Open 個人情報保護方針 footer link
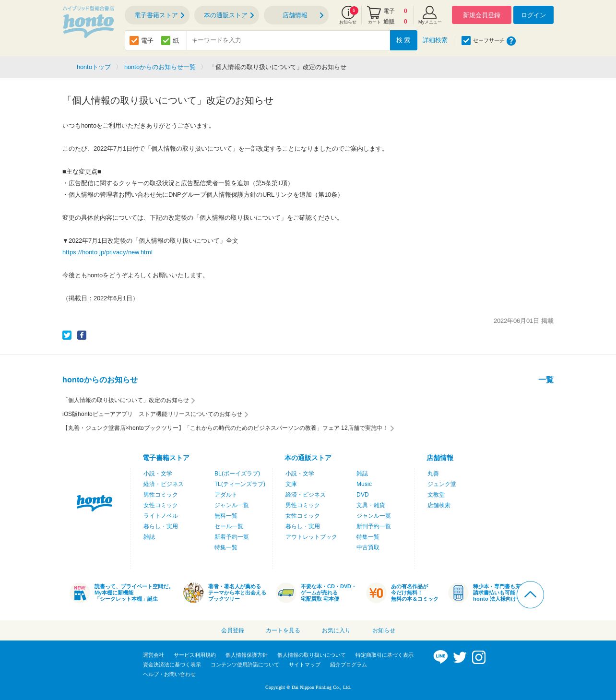Screen dimensions: 616x700 click(x=247, y=655)
